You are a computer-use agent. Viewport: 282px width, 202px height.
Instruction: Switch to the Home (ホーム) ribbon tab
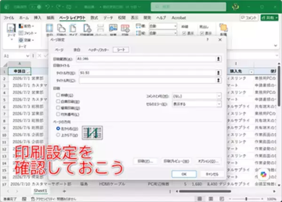[24, 17]
